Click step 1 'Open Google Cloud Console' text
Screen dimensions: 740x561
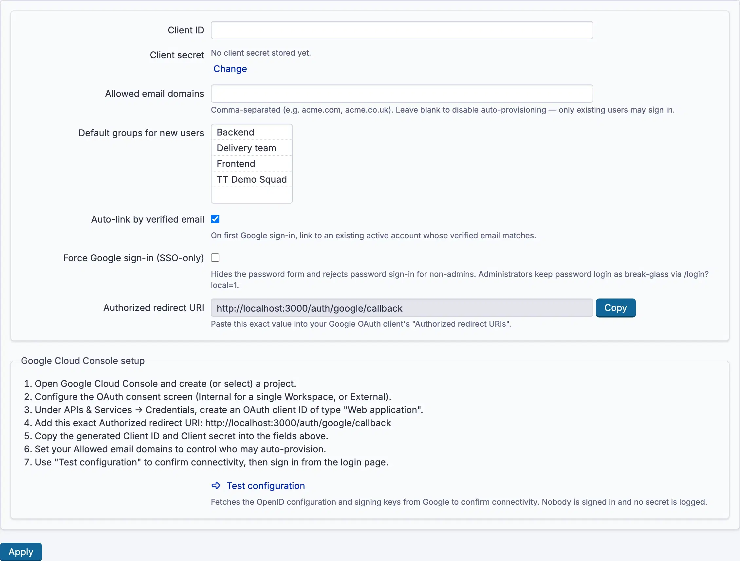coord(166,384)
